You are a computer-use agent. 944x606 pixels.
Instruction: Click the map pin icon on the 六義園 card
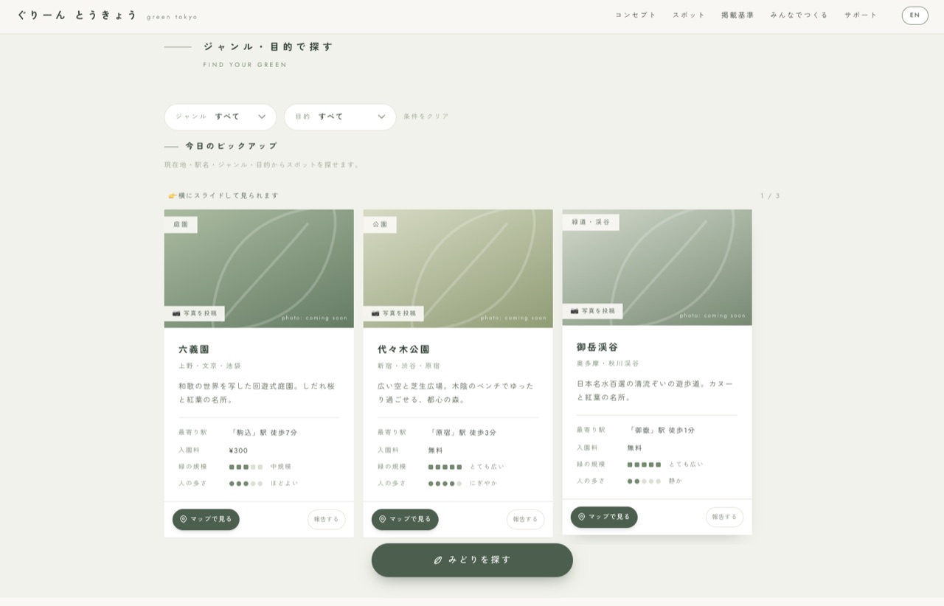coord(184,519)
